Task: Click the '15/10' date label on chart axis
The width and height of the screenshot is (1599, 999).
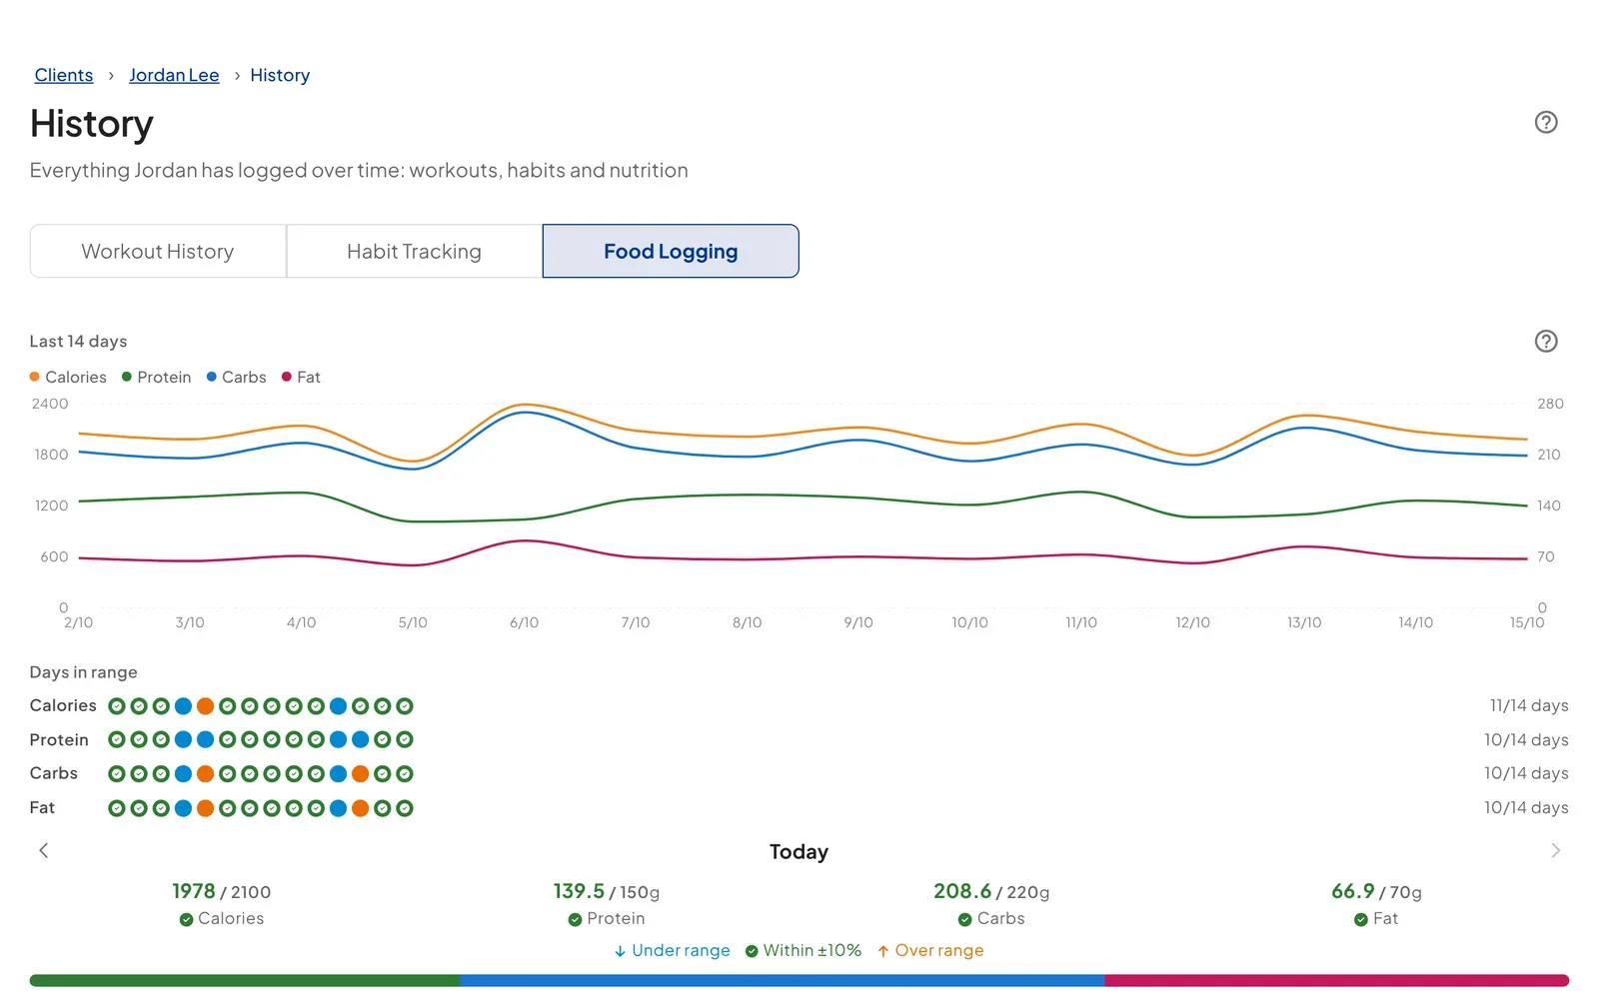Action: (1527, 623)
